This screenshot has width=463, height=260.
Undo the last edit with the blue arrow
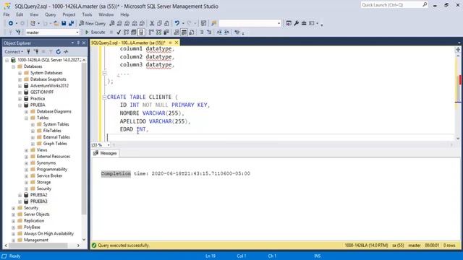[177, 23]
